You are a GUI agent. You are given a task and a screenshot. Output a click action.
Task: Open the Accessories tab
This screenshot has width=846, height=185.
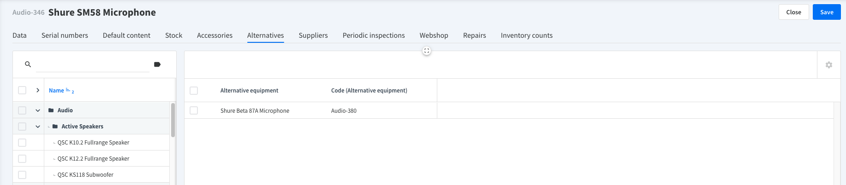coord(214,35)
